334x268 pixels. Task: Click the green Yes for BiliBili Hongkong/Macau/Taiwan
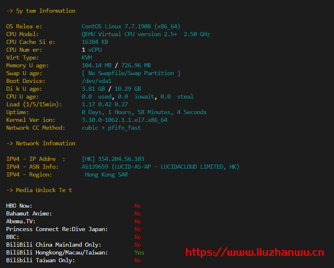[139, 252]
